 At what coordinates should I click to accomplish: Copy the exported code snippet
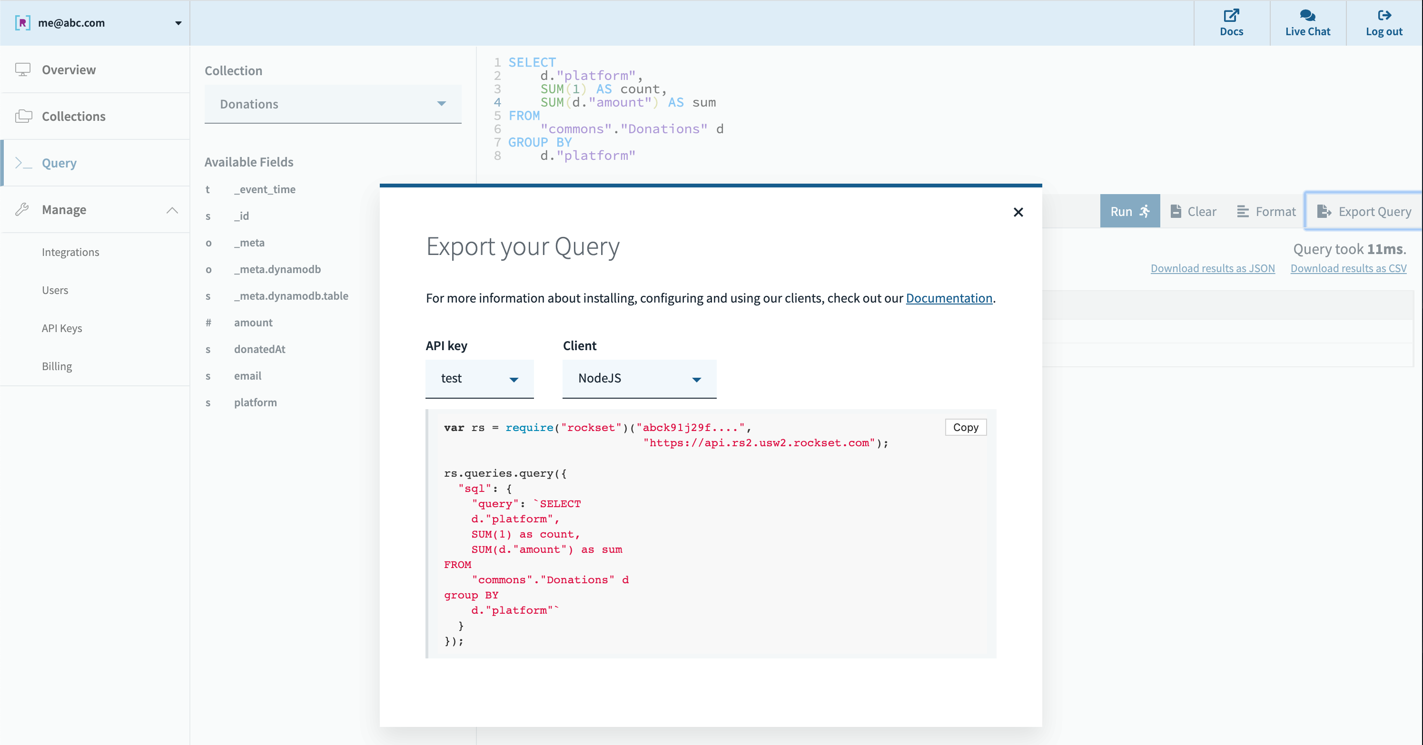click(966, 427)
